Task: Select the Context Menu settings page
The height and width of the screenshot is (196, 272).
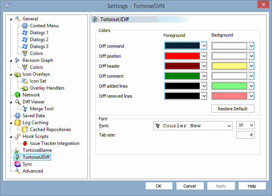Action: pos(44,26)
